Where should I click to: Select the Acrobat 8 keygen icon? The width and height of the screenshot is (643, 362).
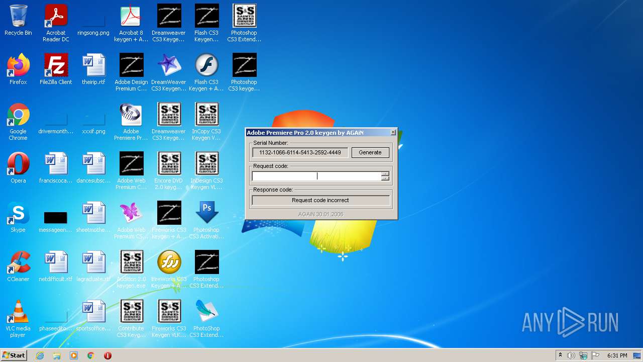[131, 23]
